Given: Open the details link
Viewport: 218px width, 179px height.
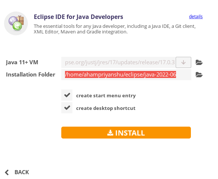Looking at the screenshot, I should point(196,17).
